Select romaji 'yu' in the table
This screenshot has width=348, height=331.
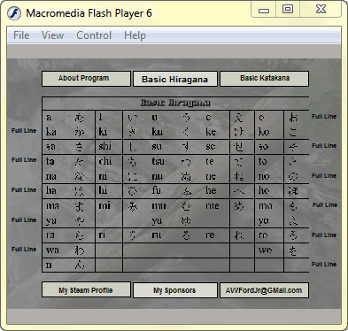point(157,221)
